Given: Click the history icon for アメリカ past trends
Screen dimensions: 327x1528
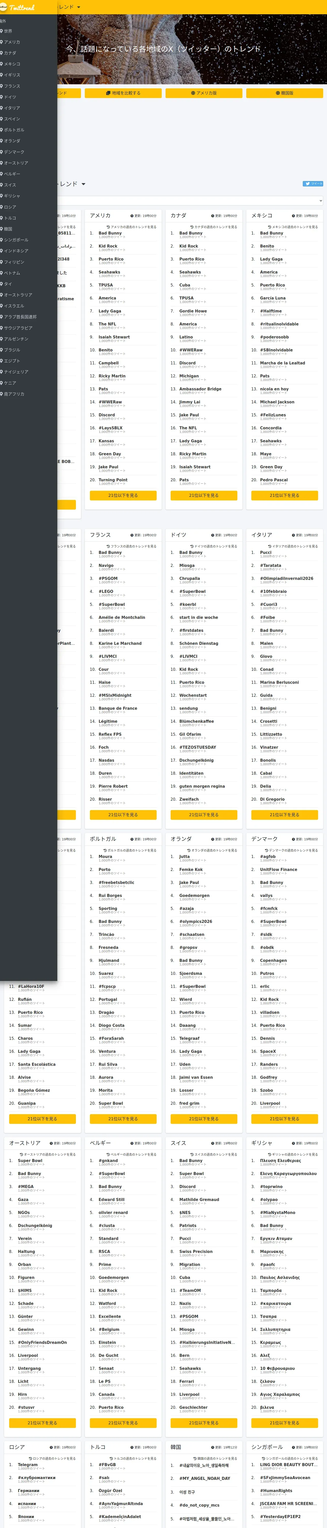Looking at the screenshot, I should (x=108, y=227).
